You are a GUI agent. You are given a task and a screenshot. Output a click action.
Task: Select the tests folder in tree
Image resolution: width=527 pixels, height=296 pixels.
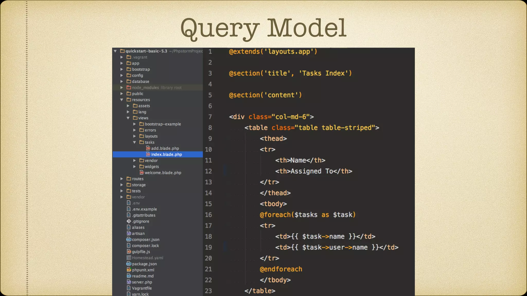(136, 191)
